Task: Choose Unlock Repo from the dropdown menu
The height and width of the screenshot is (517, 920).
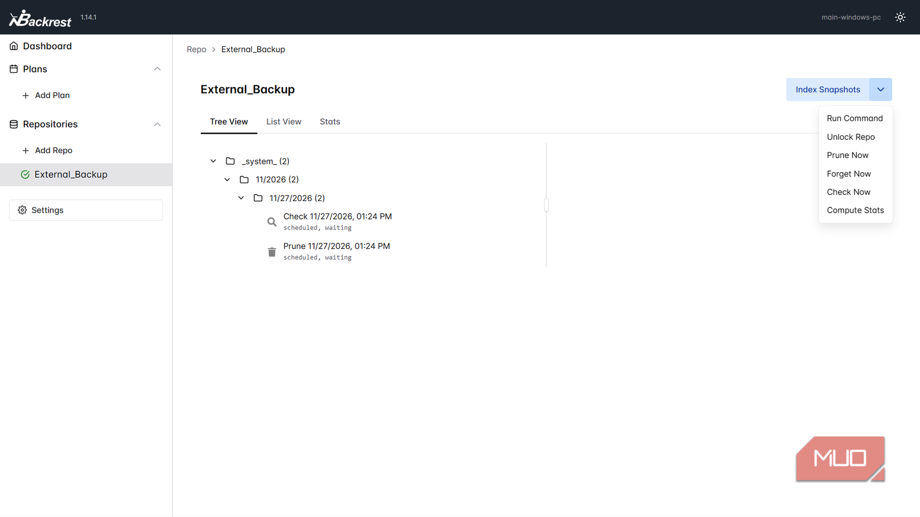Action: coord(855,137)
